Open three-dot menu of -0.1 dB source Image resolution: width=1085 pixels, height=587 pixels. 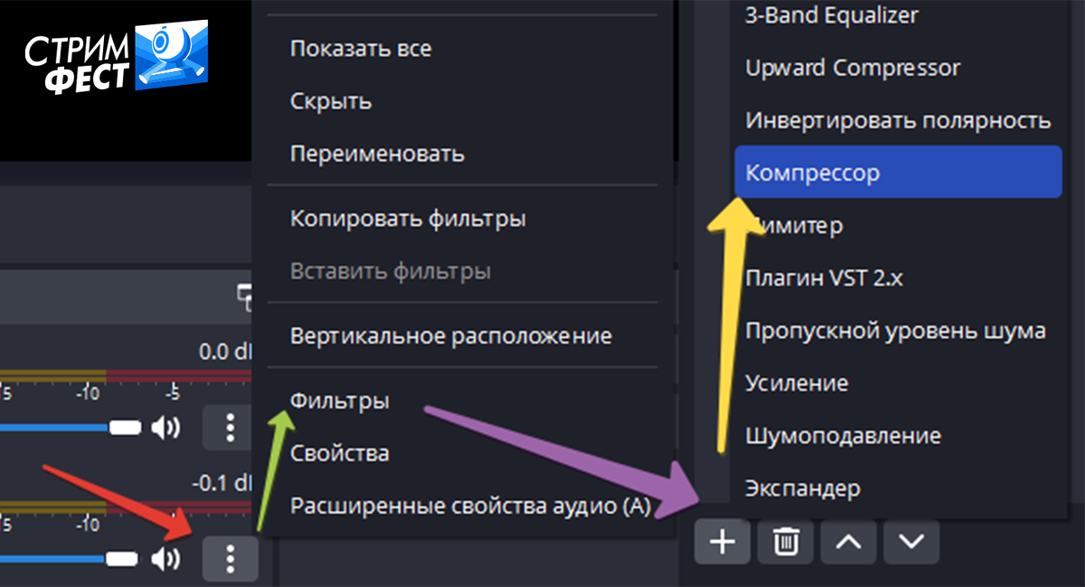click(x=230, y=560)
